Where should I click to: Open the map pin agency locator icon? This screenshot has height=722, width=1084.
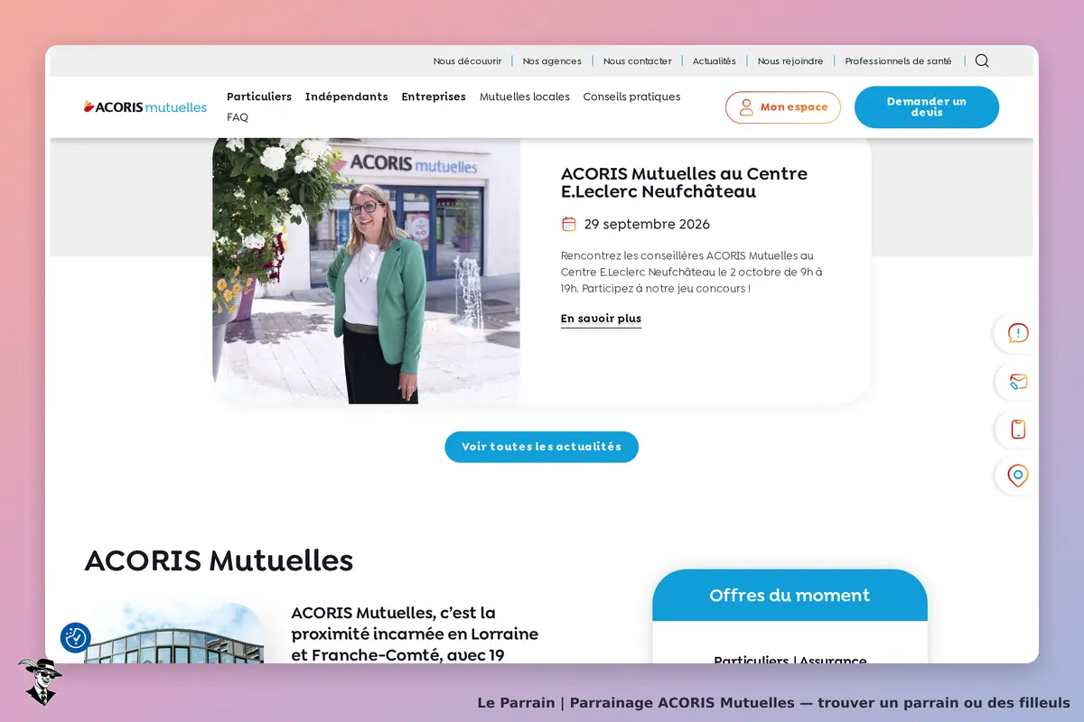(x=1018, y=476)
